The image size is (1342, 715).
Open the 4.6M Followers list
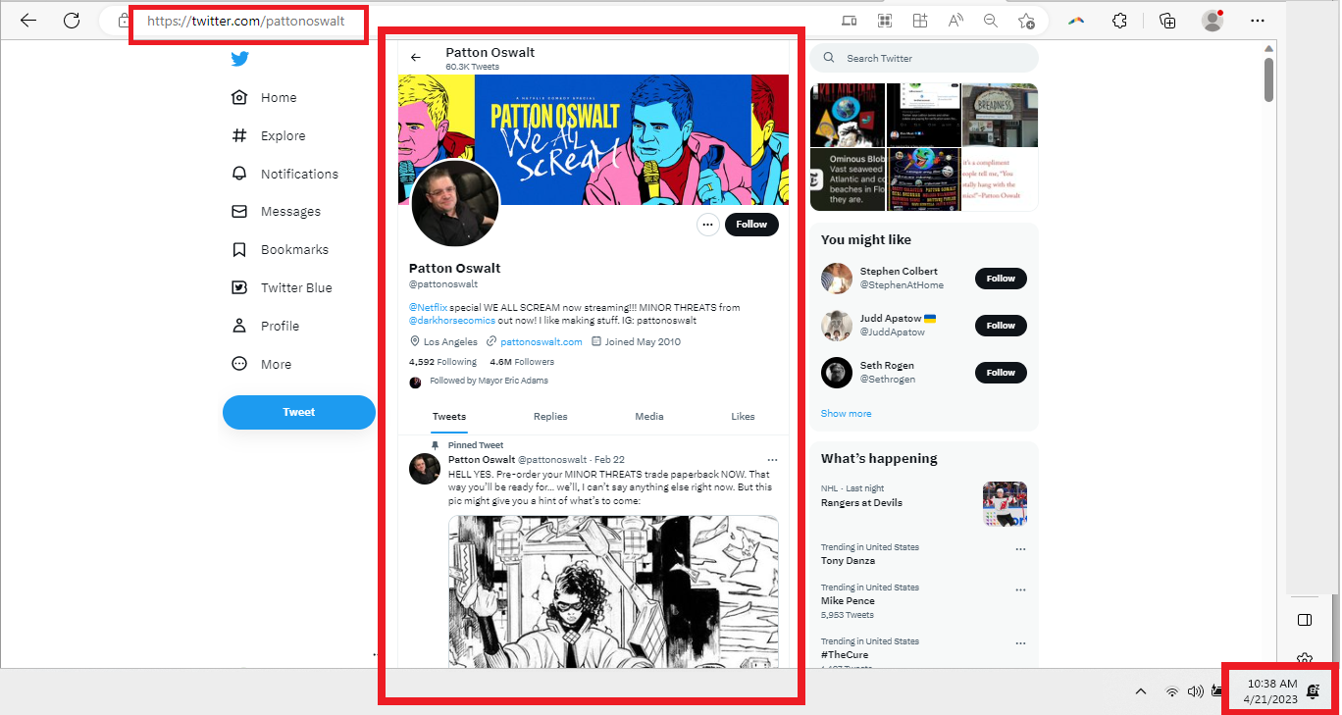pos(522,362)
